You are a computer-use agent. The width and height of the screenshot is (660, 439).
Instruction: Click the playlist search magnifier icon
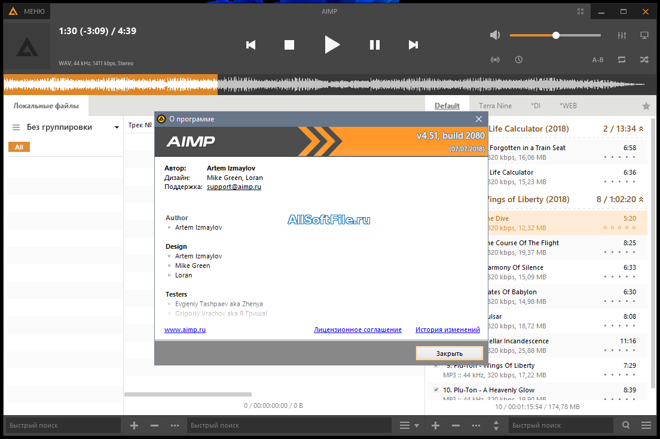[x=626, y=425]
